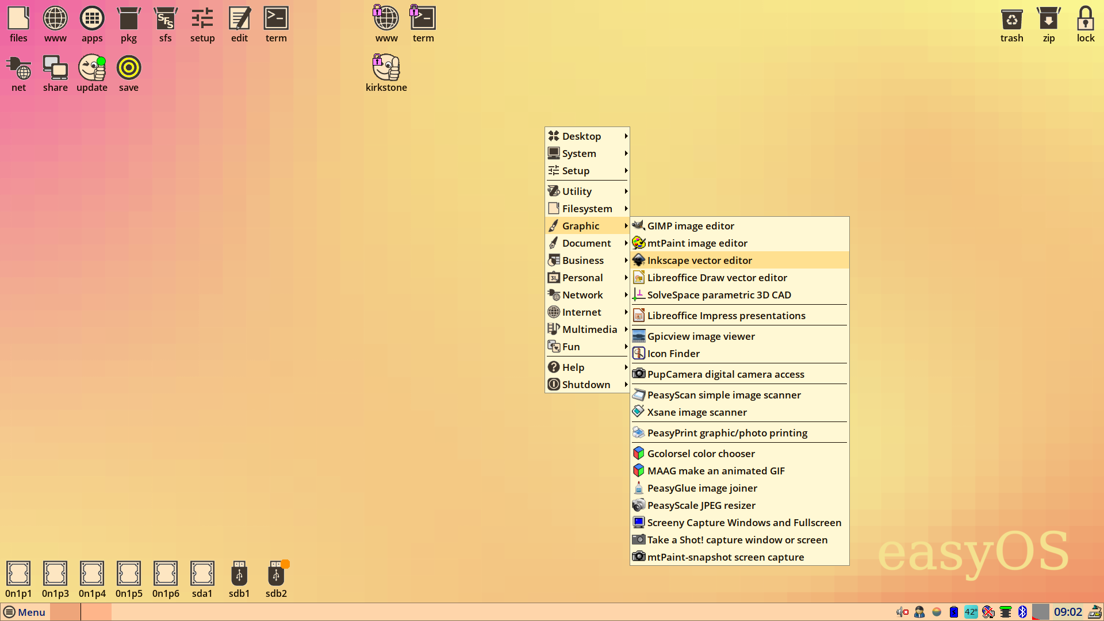Launch Inkscape vector editor from menu
Viewport: 1104px width, 621px height.
tap(699, 260)
